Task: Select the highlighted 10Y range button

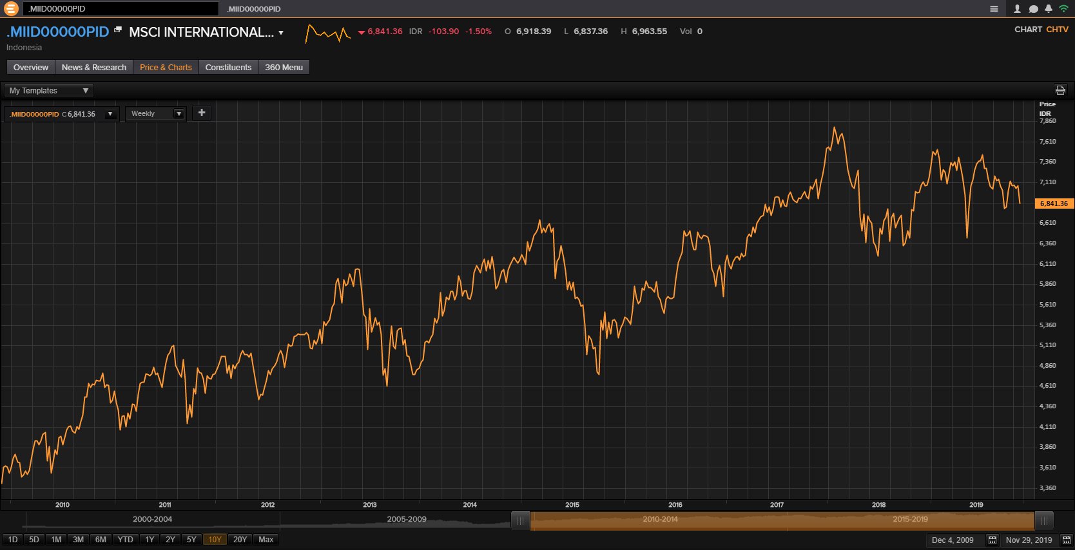Action: point(215,540)
